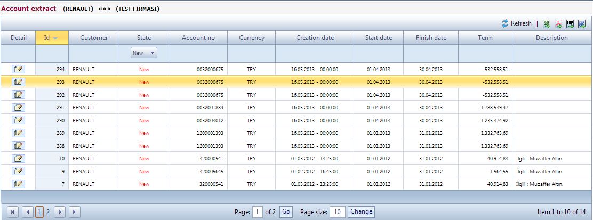Select page 1 in pager

click(x=39, y=212)
